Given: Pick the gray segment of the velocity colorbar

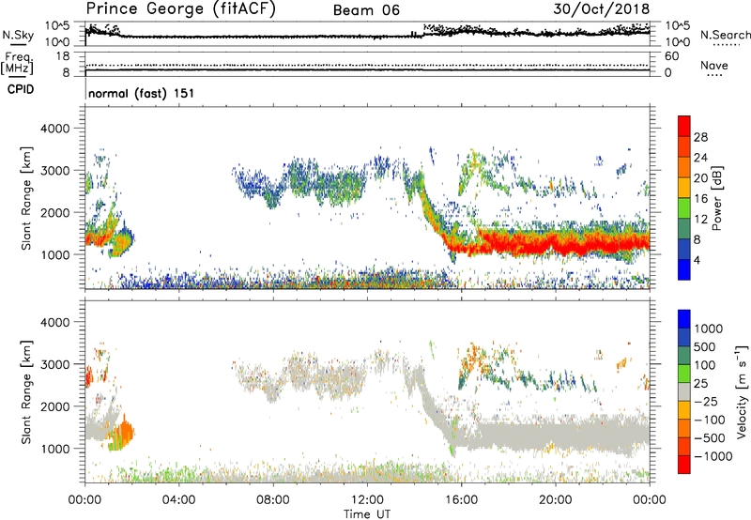Looking at the screenshot, I should (684, 391).
